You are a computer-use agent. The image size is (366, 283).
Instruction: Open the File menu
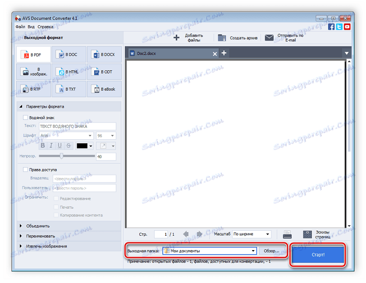(20, 27)
